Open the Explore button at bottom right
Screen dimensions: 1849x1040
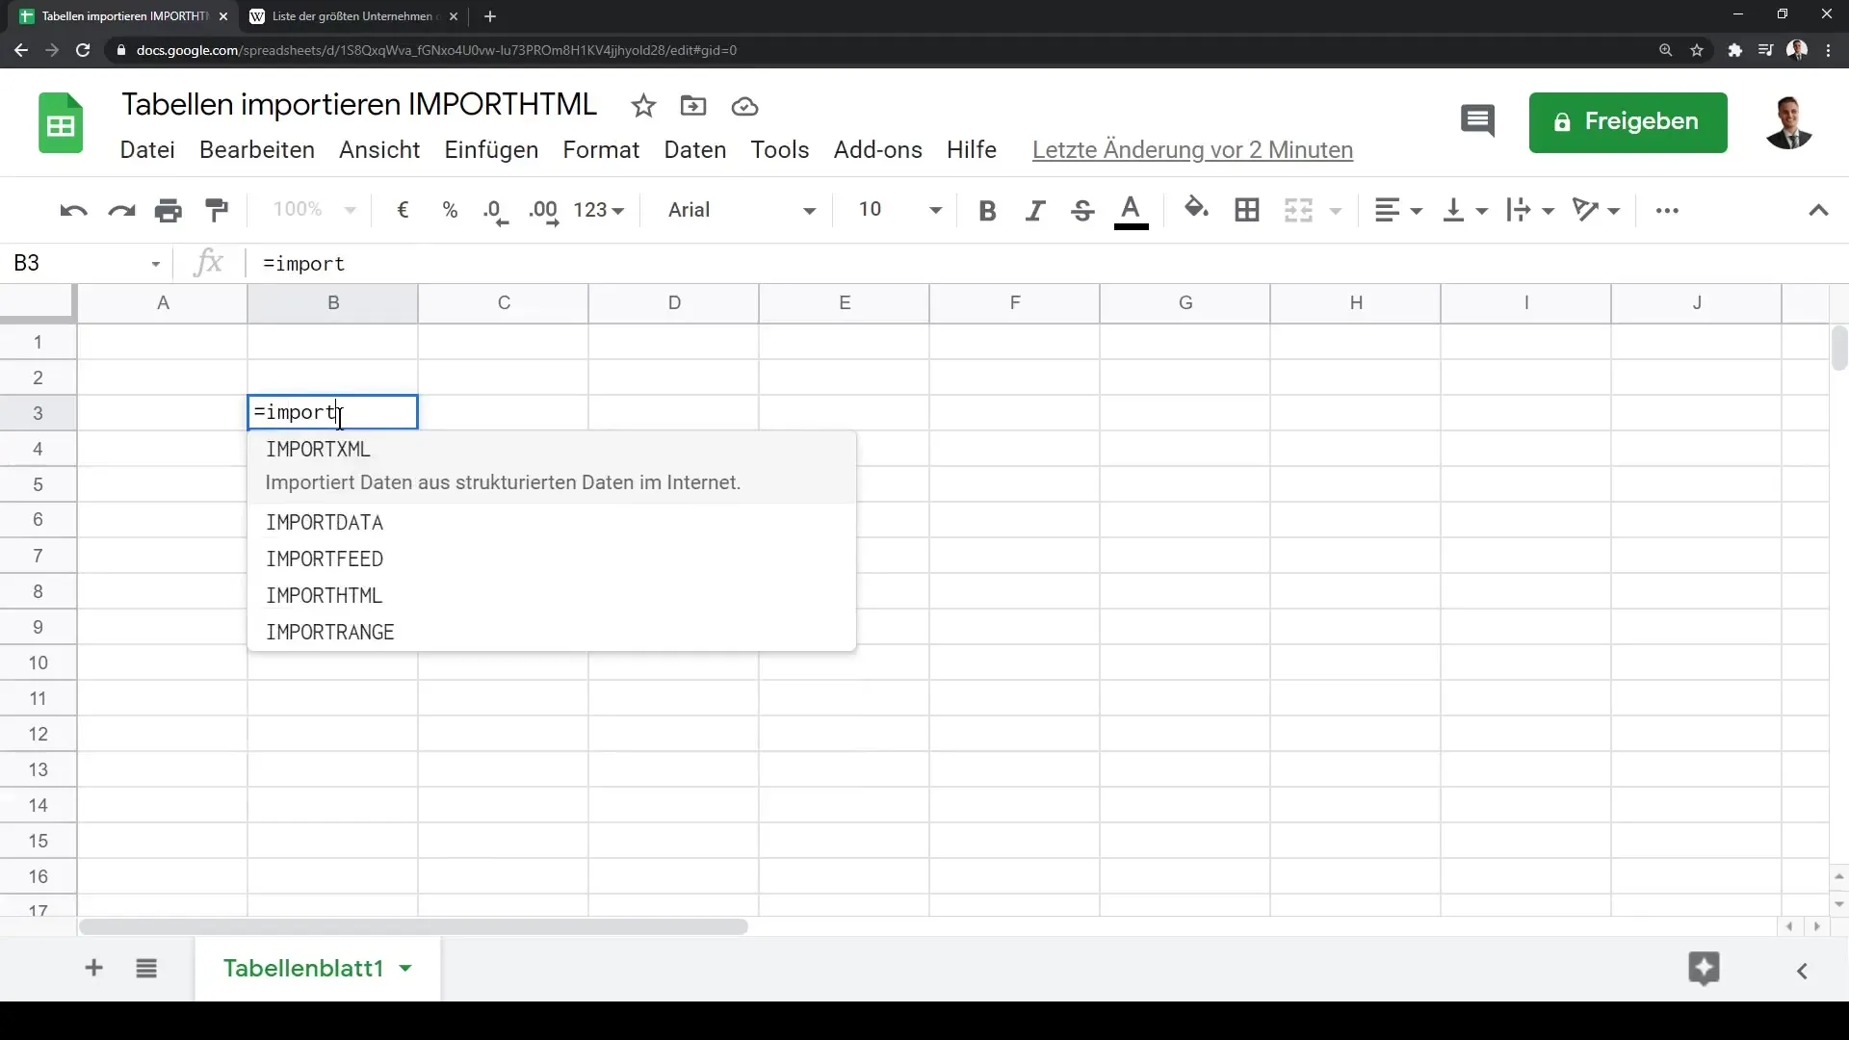[1704, 968]
